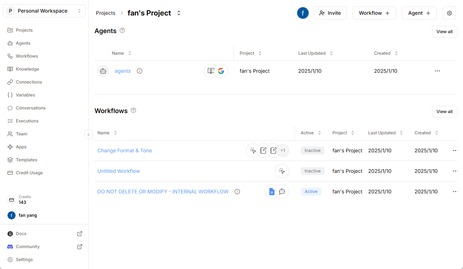The width and height of the screenshot is (463, 269).
Task: Click the info icon beside INTERNAL WORKFLOW
Action: click(x=237, y=192)
